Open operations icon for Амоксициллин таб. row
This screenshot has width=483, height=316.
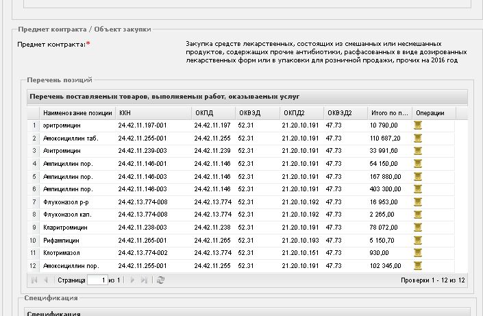pyautogui.click(x=418, y=138)
